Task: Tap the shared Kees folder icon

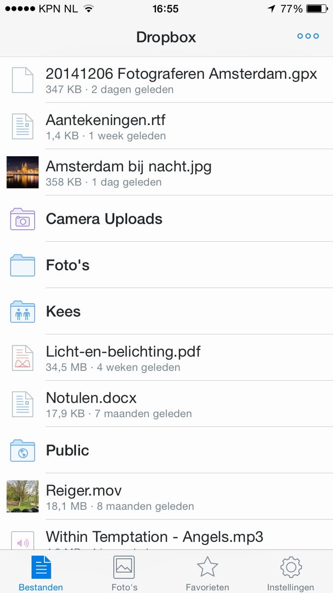Action: click(x=22, y=312)
